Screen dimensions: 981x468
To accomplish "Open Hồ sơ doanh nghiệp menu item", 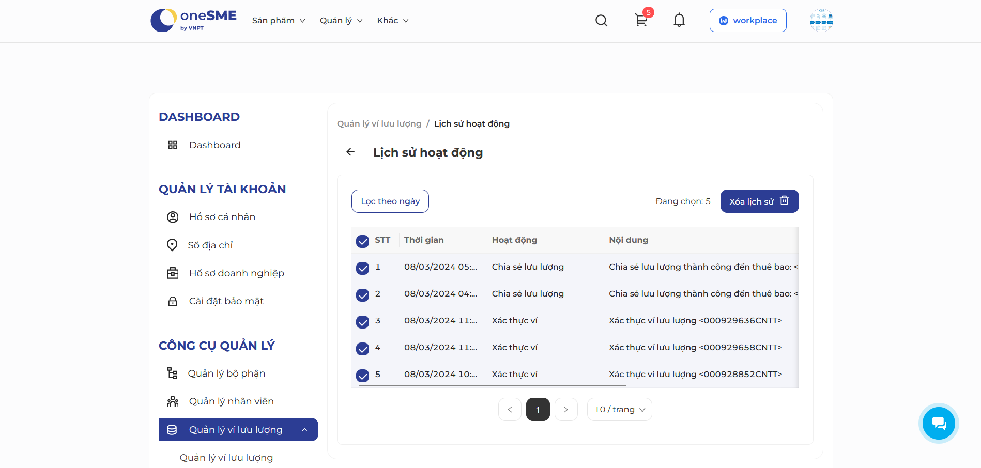I will point(237,273).
